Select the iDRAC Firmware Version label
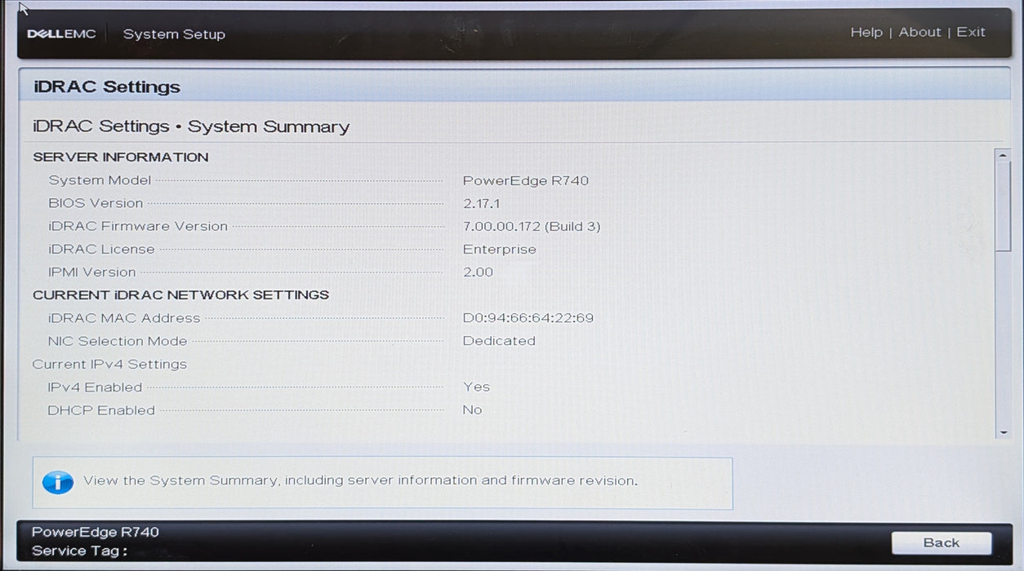 [138, 226]
